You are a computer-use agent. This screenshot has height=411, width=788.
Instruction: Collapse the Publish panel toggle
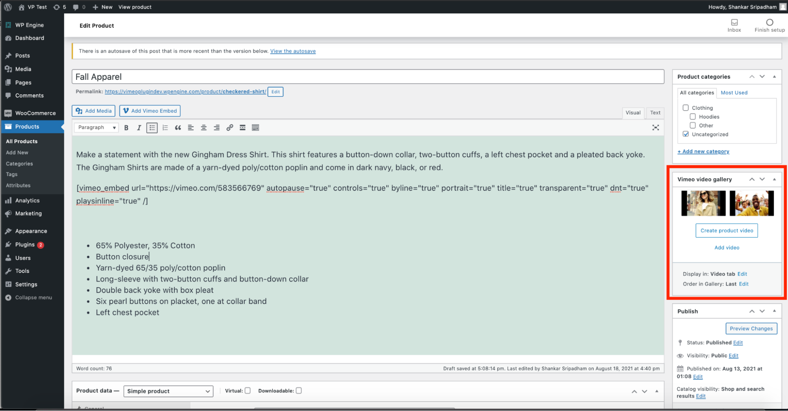pyautogui.click(x=774, y=311)
